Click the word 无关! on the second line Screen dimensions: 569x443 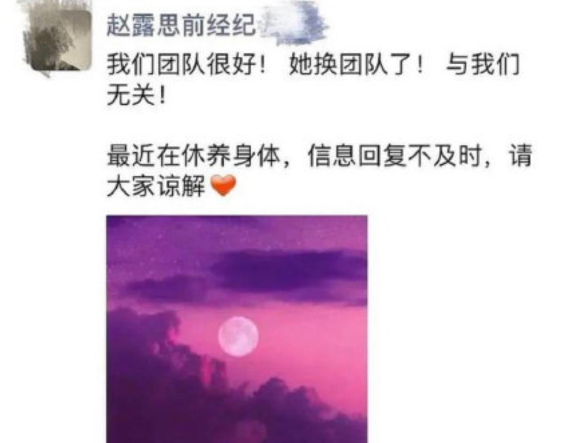pos(137,97)
